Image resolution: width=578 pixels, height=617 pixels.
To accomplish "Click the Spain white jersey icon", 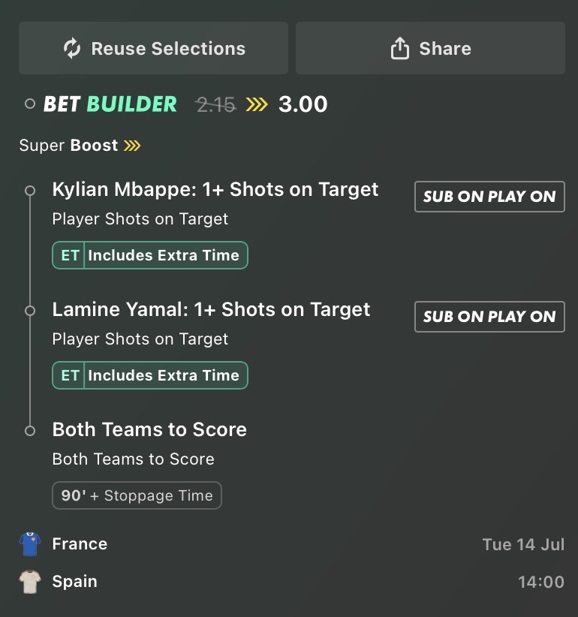I will pyautogui.click(x=30, y=582).
